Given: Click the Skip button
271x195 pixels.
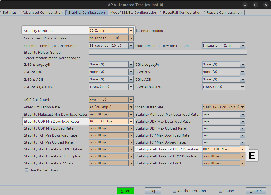Looking at the screenshot, I should [153, 191].
